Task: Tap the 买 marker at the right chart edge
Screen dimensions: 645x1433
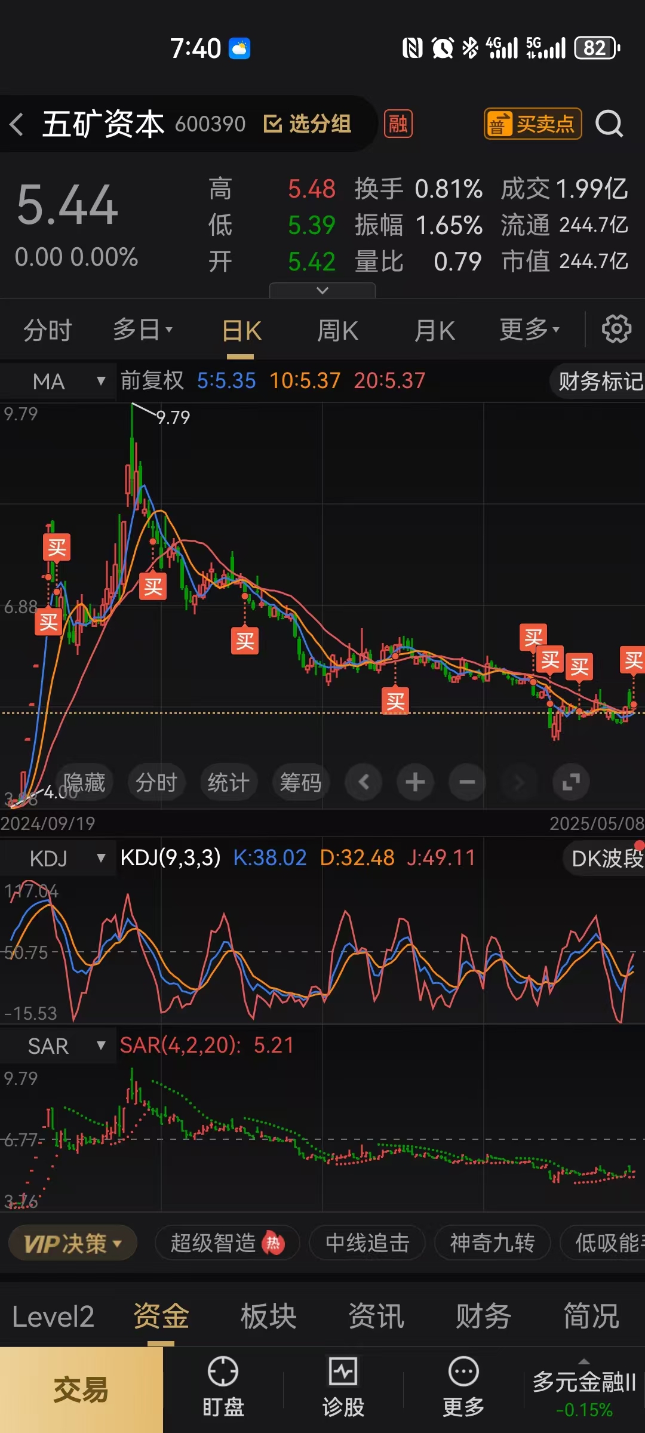Action: point(633,660)
